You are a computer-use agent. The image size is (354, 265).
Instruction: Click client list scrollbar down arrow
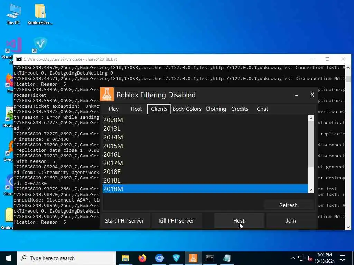pyautogui.click(x=311, y=190)
